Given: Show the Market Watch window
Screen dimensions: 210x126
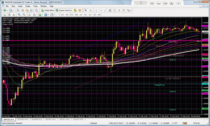Looking at the screenshot, I should pos(18,10).
